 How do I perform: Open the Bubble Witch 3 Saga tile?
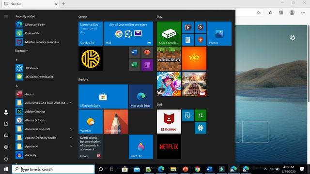(169, 84)
